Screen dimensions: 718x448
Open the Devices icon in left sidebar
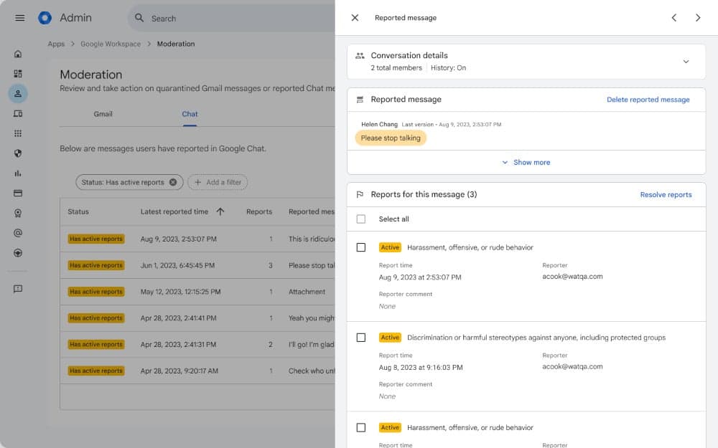point(19,113)
